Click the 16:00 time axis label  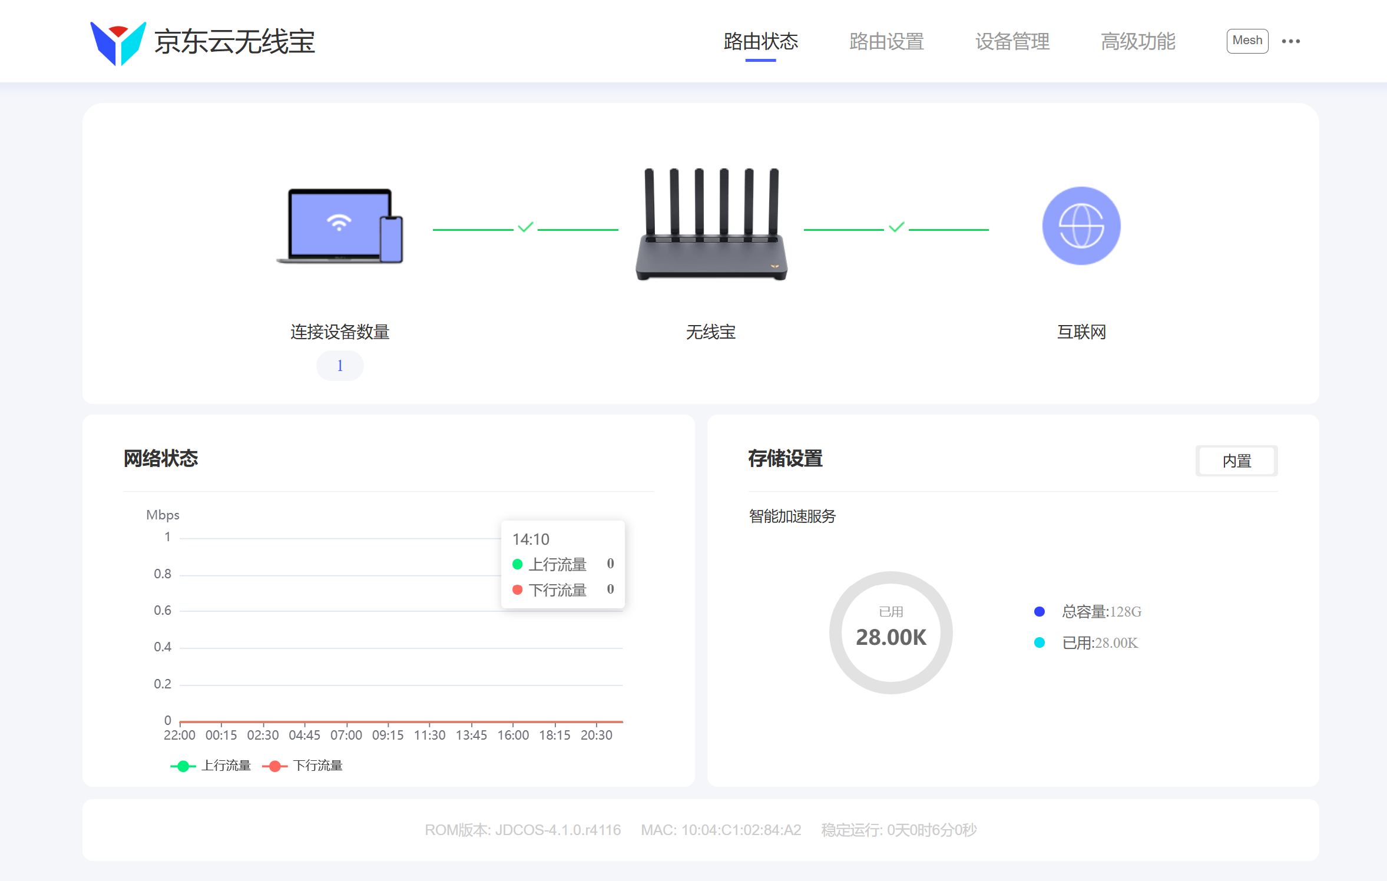(x=513, y=735)
